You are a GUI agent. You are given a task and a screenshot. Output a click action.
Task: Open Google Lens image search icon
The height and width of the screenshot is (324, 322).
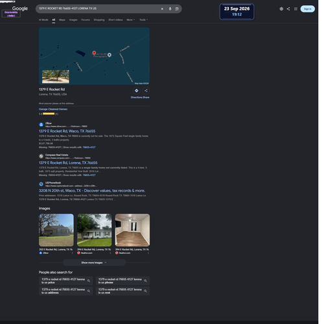coord(177,9)
